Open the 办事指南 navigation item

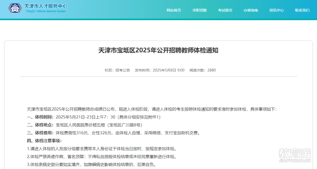tap(251, 10)
